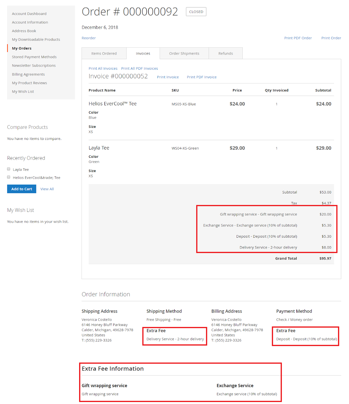Open View All recently ordered items

point(47,189)
